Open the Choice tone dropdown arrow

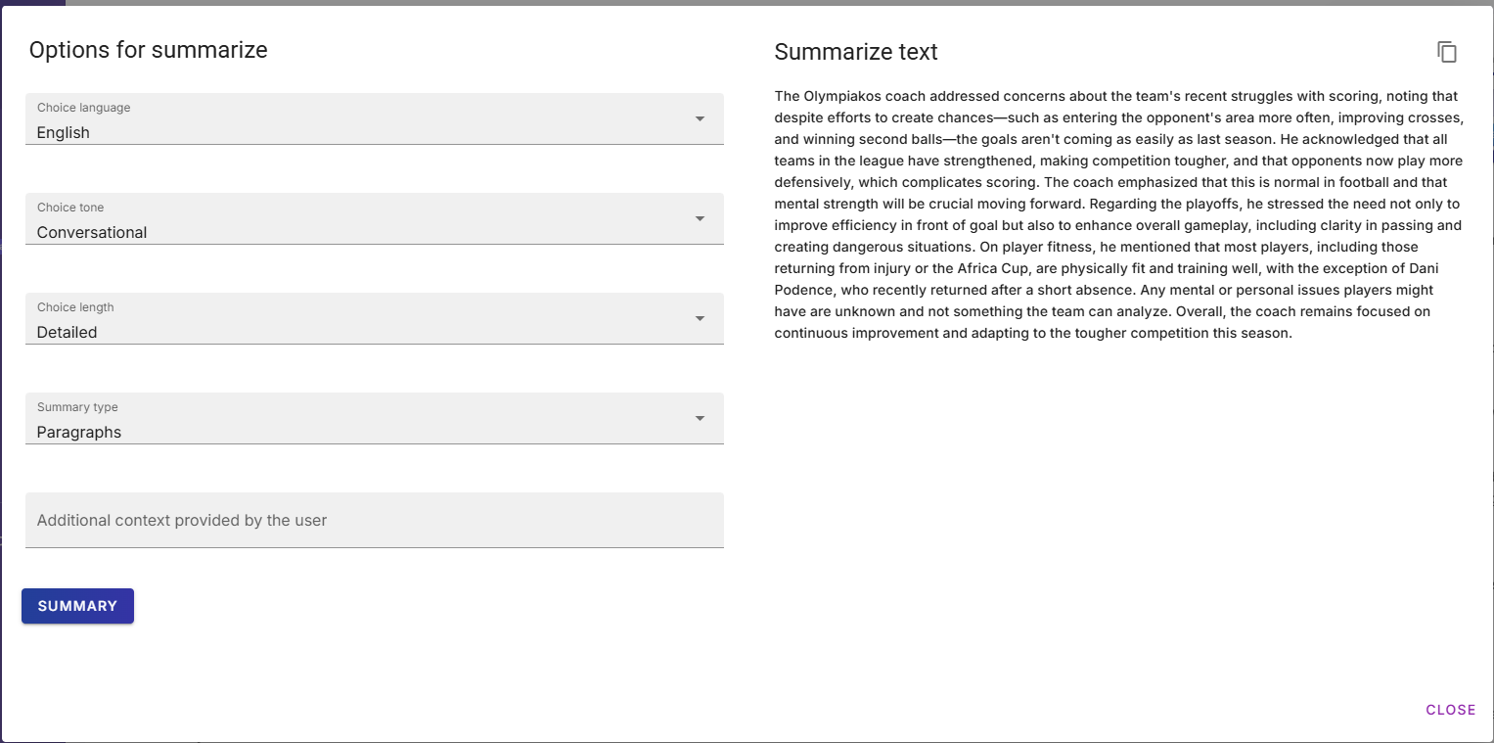[x=700, y=219]
